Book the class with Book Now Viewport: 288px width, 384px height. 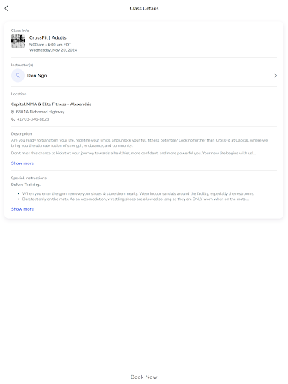coord(144,376)
